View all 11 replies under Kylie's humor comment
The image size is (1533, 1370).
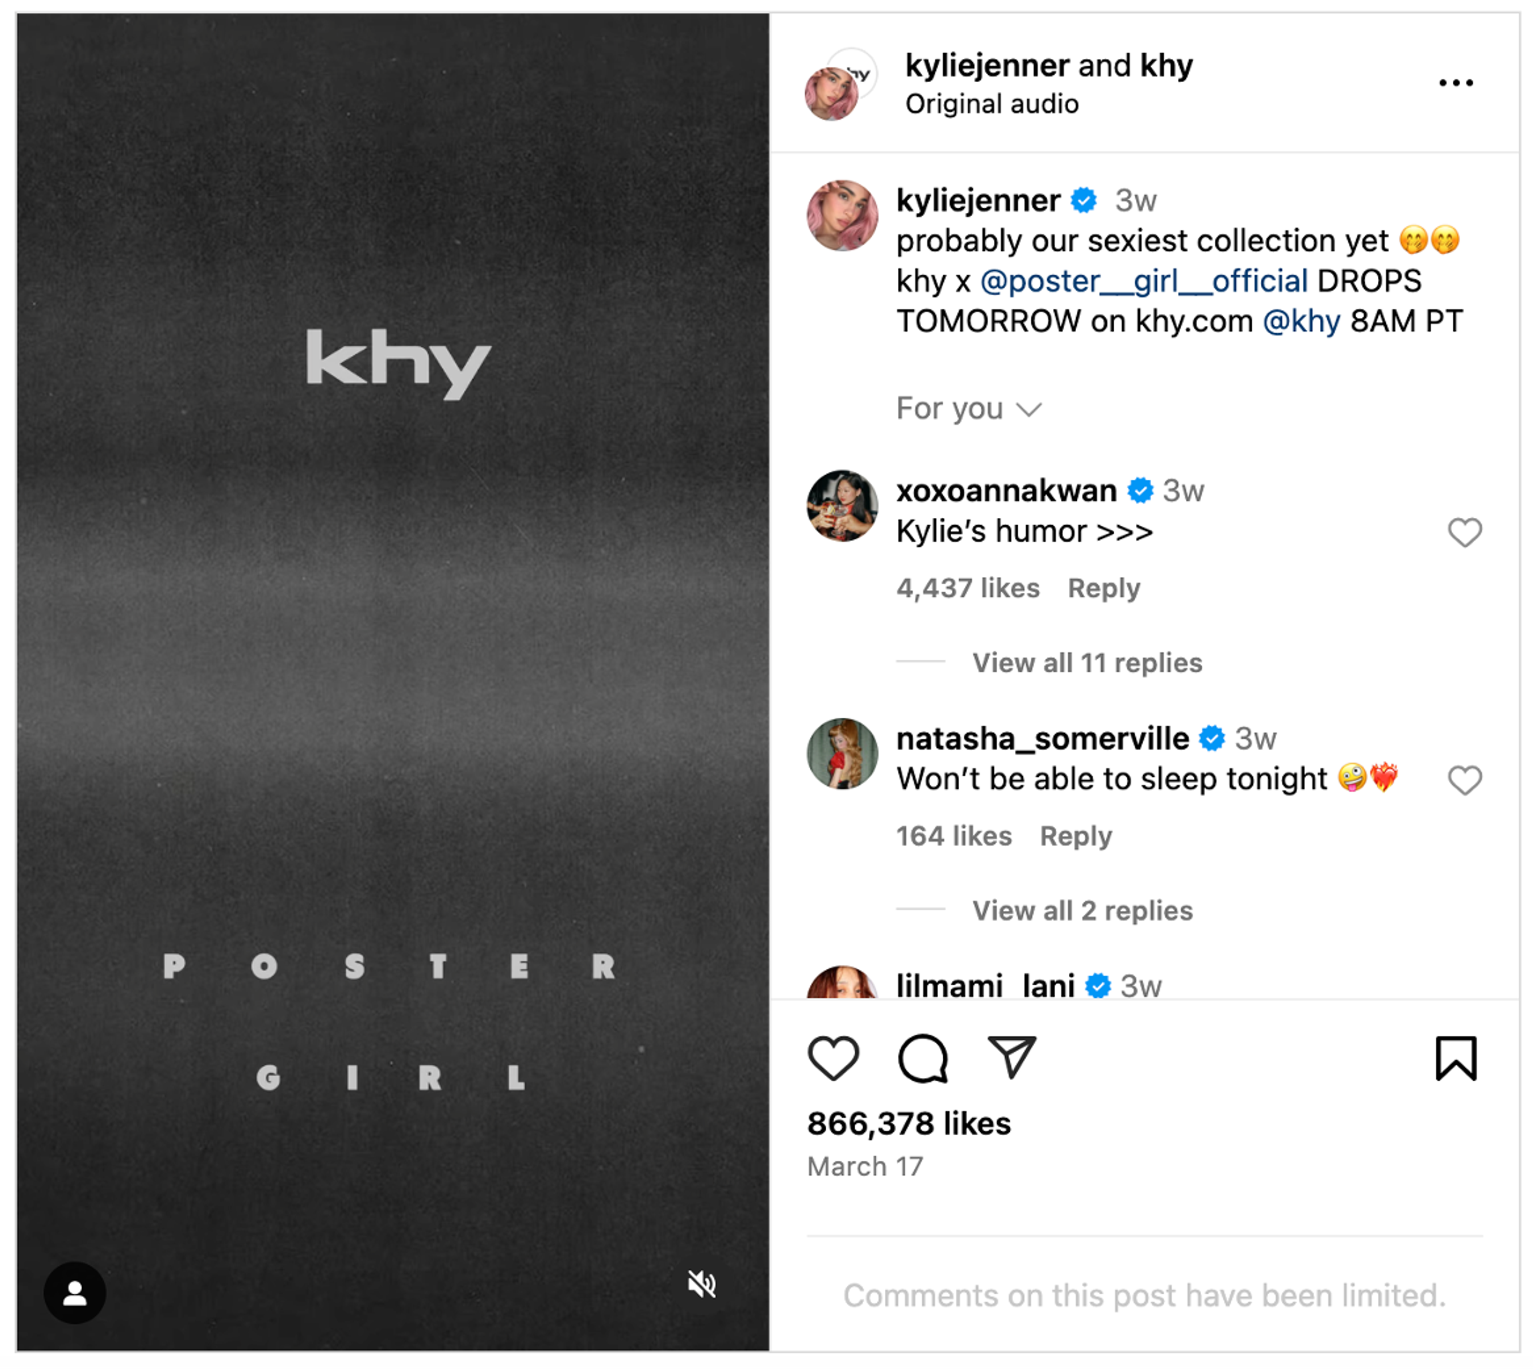click(1087, 662)
